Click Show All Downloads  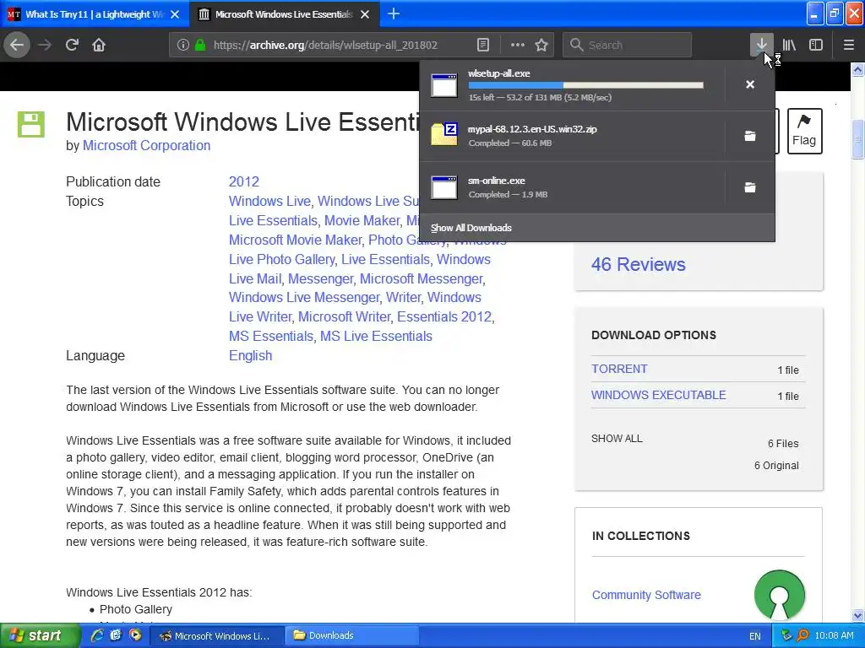tap(471, 228)
